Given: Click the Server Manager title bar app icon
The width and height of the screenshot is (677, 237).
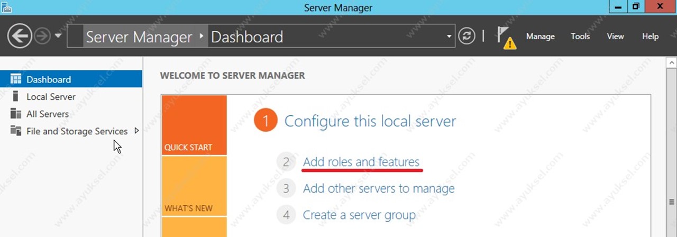Looking at the screenshot, I should (x=6, y=7).
